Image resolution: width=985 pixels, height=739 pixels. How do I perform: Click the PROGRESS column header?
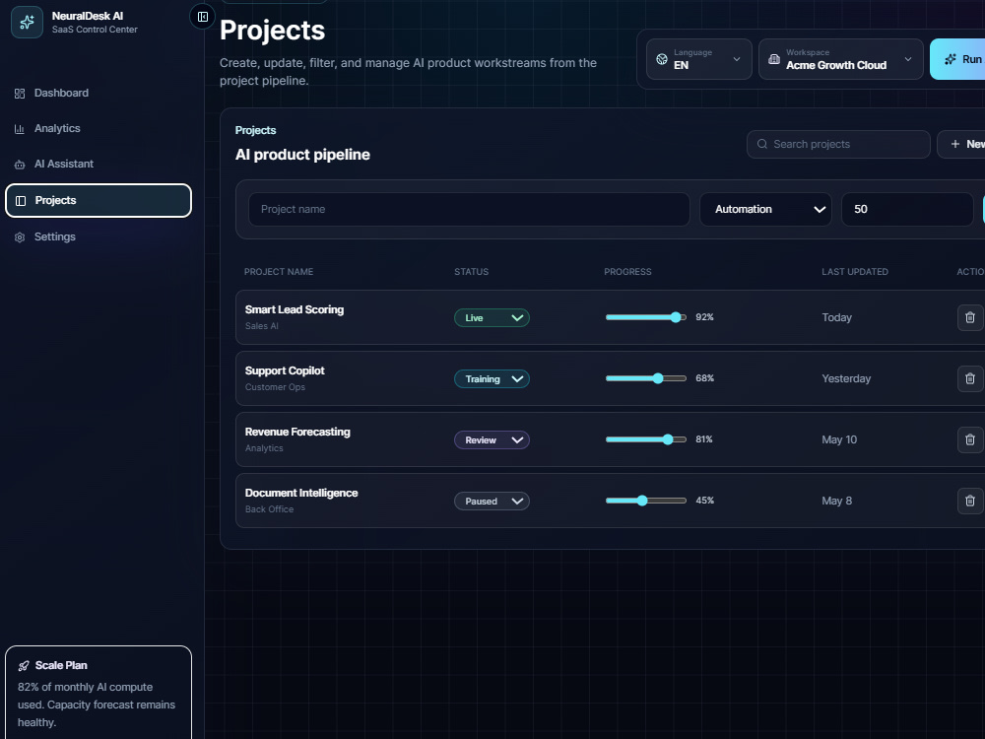pyautogui.click(x=627, y=272)
